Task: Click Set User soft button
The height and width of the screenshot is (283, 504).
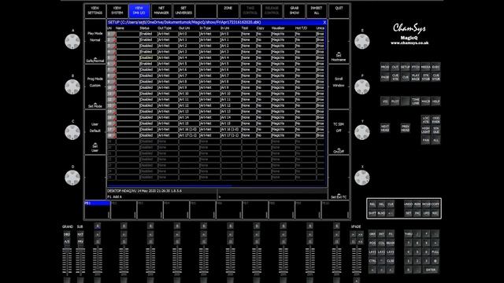Action: pos(95,133)
